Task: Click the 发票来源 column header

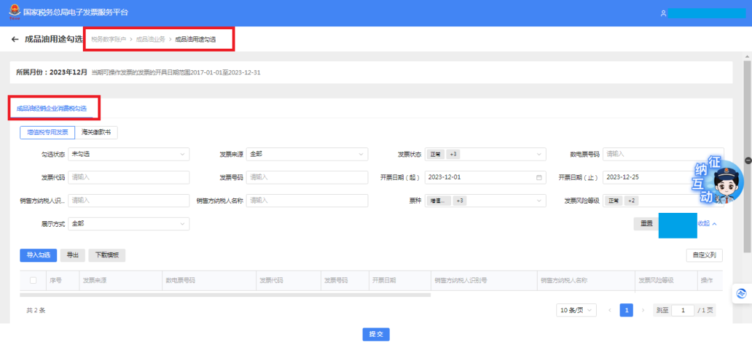Action: tap(95, 280)
